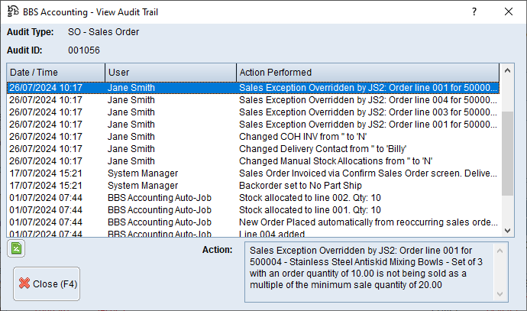The width and height of the screenshot is (527, 311).
Task: Open help with the question mark button
Action: pyautogui.click(x=474, y=11)
